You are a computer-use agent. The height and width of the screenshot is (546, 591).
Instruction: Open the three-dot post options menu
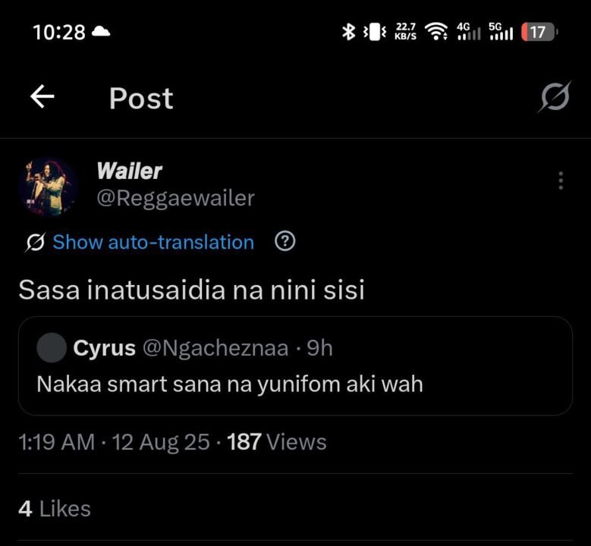point(560,180)
